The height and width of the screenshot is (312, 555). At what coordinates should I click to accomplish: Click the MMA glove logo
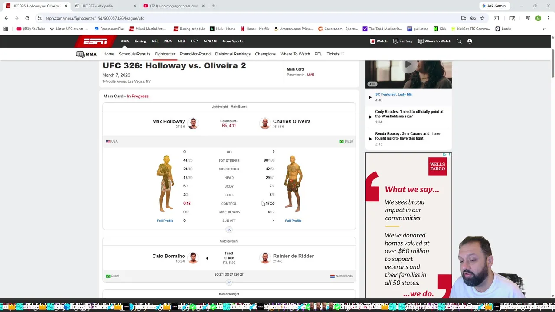point(86,54)
